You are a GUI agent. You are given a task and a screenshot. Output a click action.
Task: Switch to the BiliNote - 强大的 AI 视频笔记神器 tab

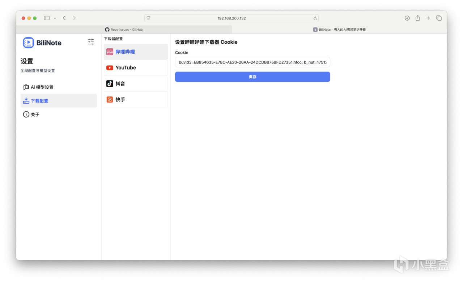click(x=339, y=30)
